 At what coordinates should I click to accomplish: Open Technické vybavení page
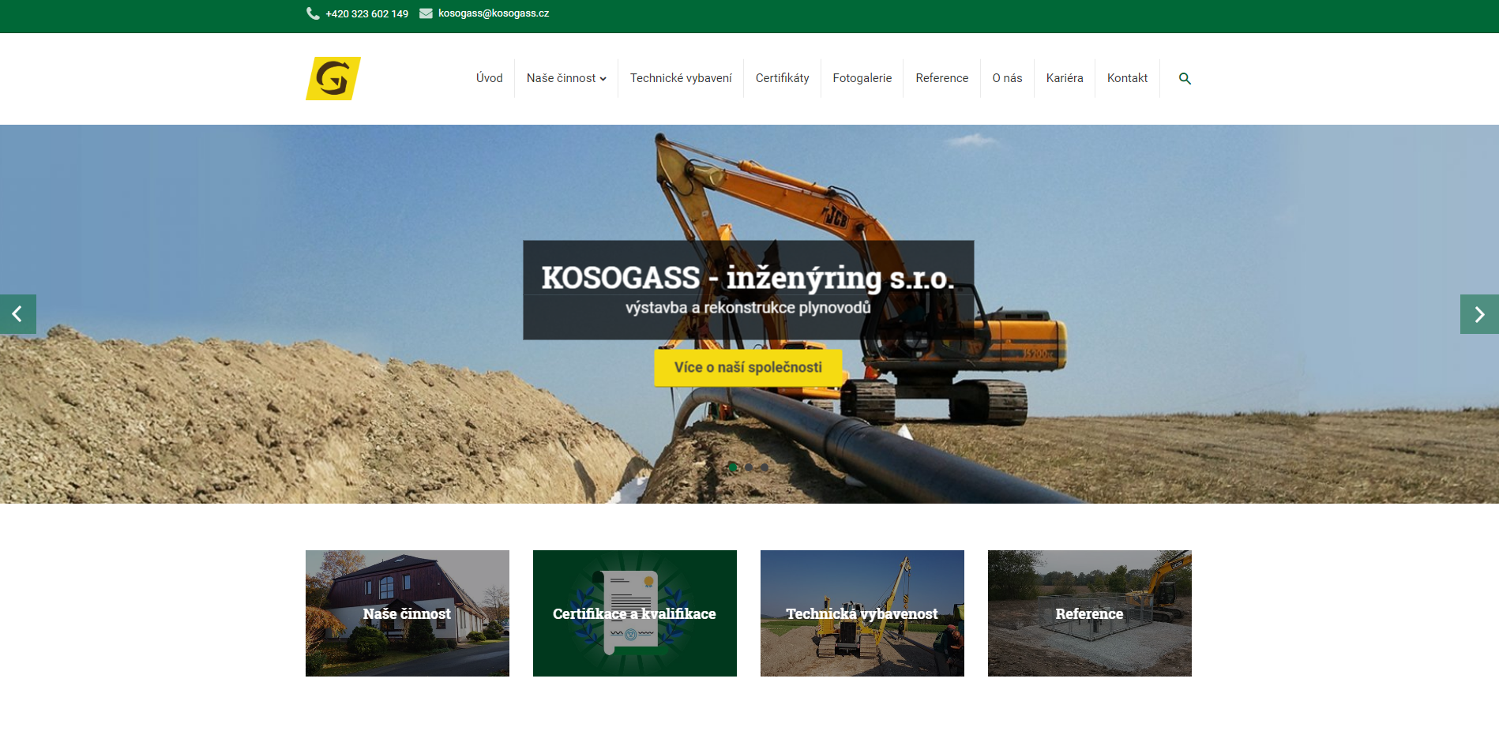[x=681, y=78]
